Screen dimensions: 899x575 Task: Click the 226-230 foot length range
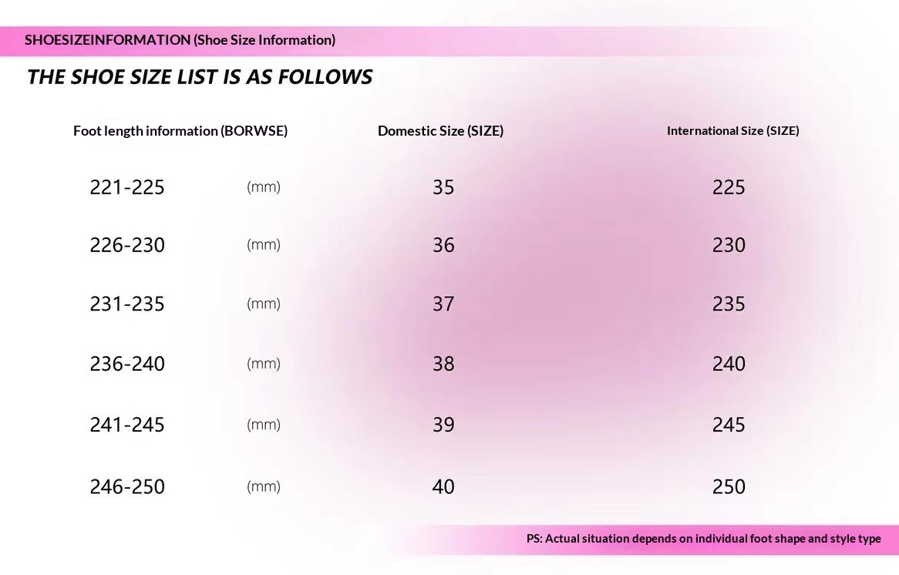tap(127, 245)
